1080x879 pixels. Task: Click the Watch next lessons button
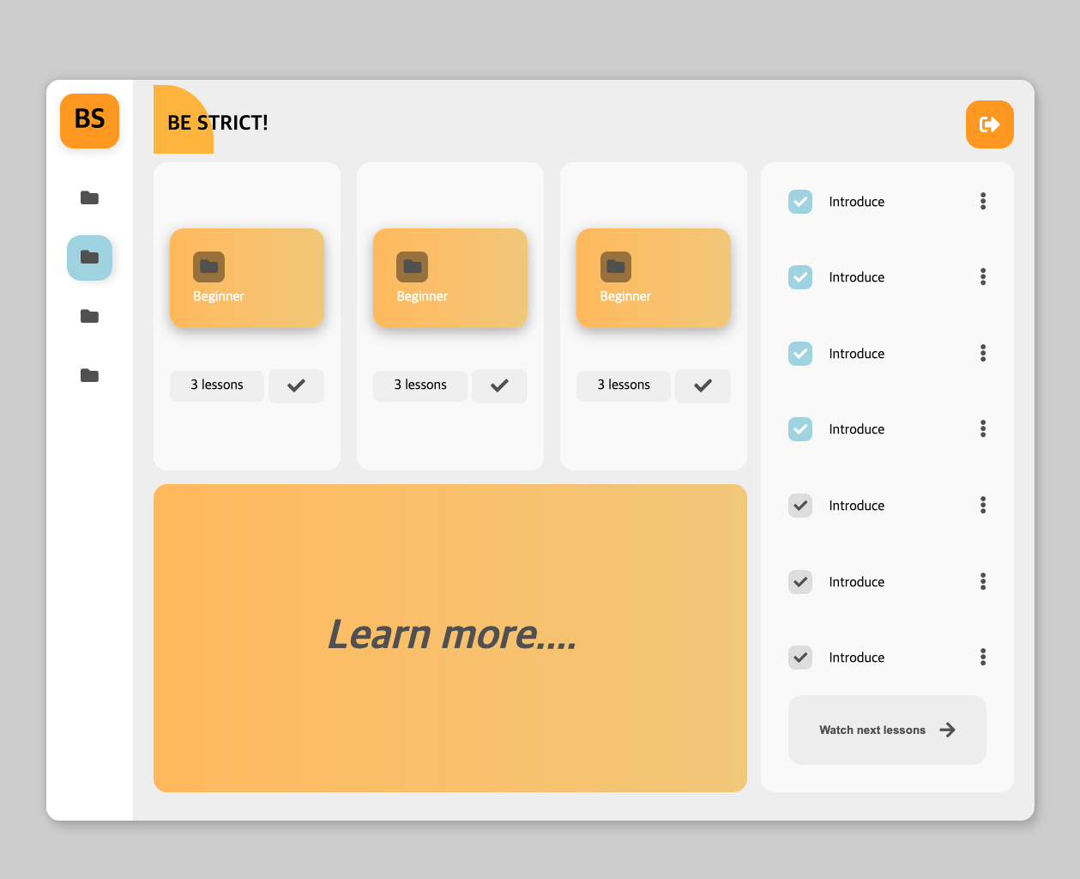click(887, 730)
